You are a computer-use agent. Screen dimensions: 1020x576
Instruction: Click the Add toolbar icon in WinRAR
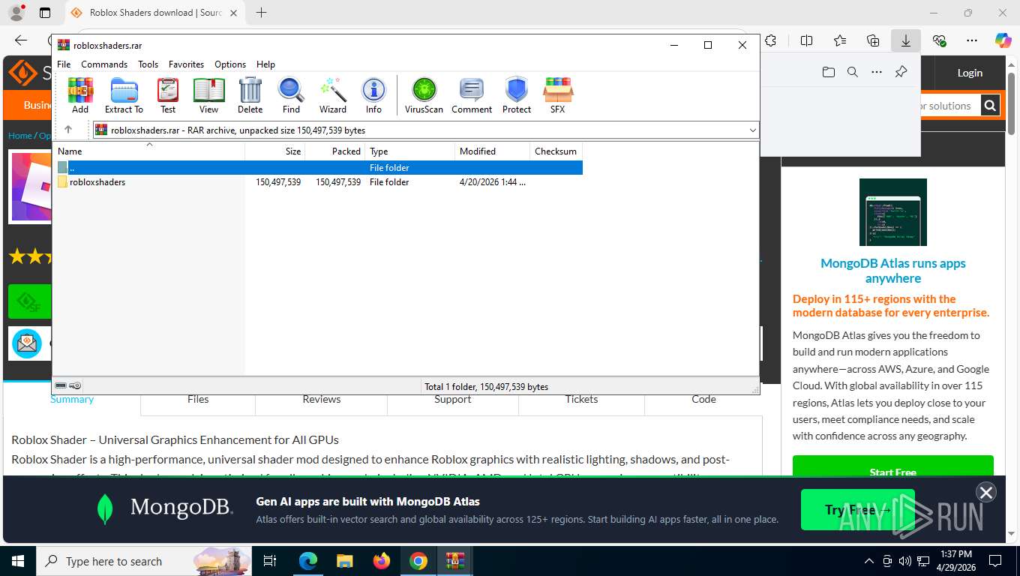pos(80,95)
